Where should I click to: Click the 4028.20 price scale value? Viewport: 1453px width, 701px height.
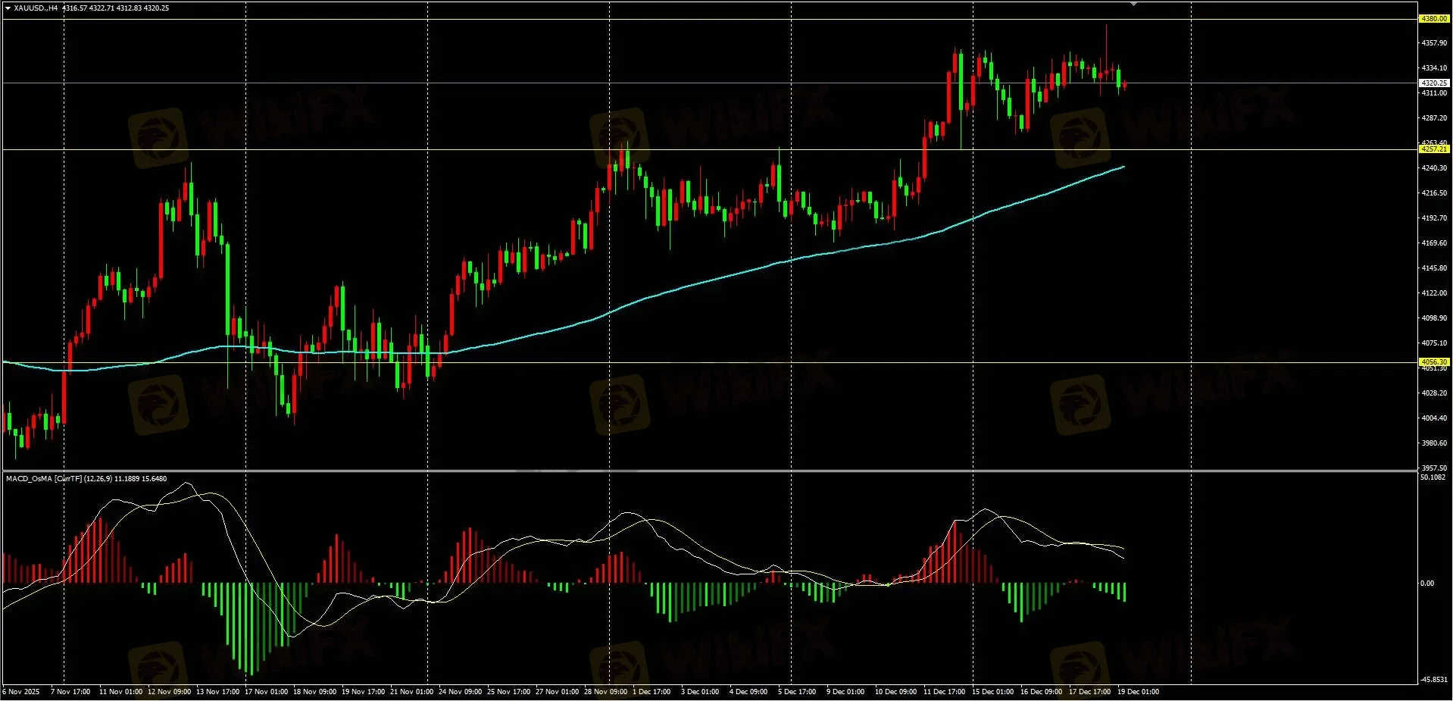pyautogui.click(x=1434, y=393)
